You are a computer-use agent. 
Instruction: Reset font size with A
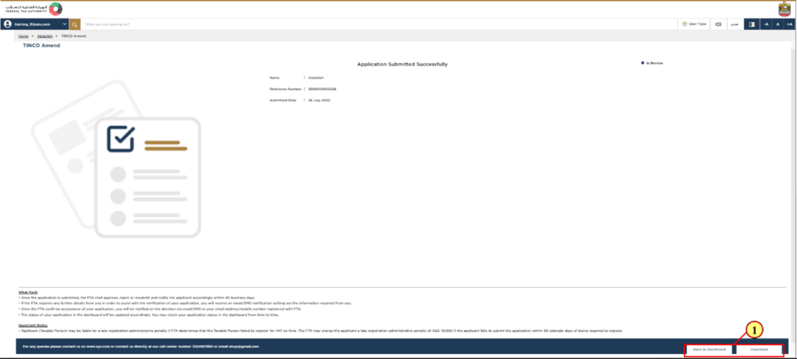coord(778,24)
